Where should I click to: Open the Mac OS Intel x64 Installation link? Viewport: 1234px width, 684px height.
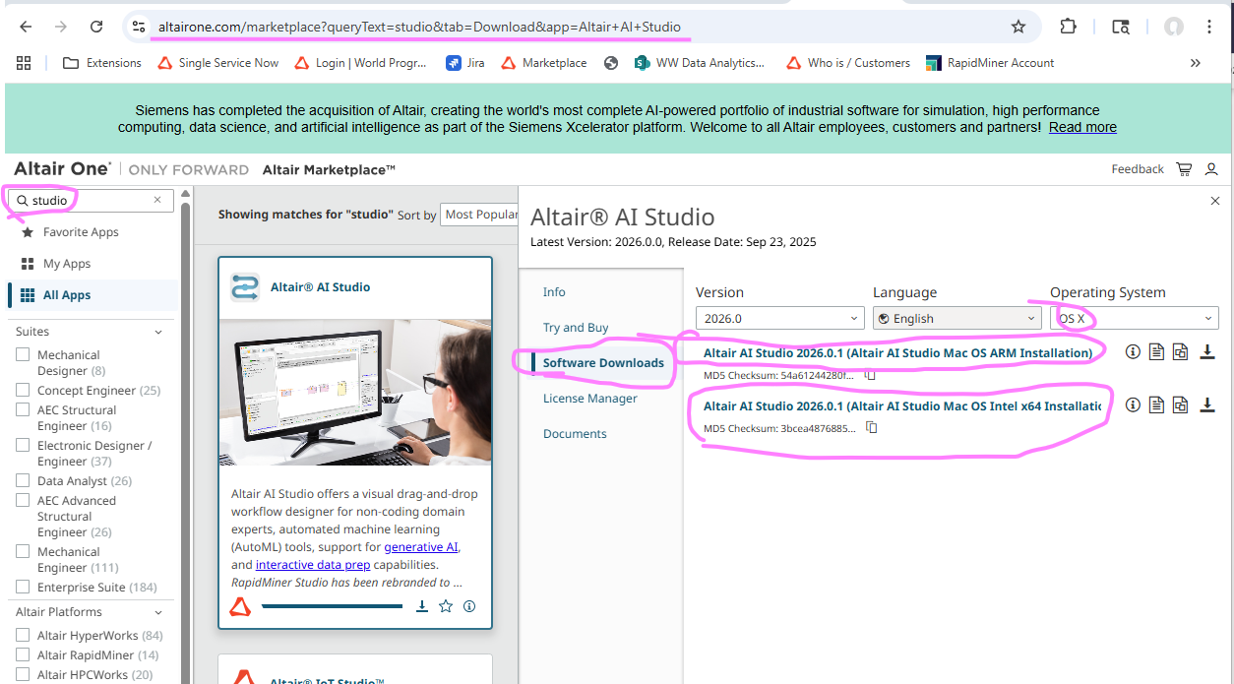click(902, 405)
